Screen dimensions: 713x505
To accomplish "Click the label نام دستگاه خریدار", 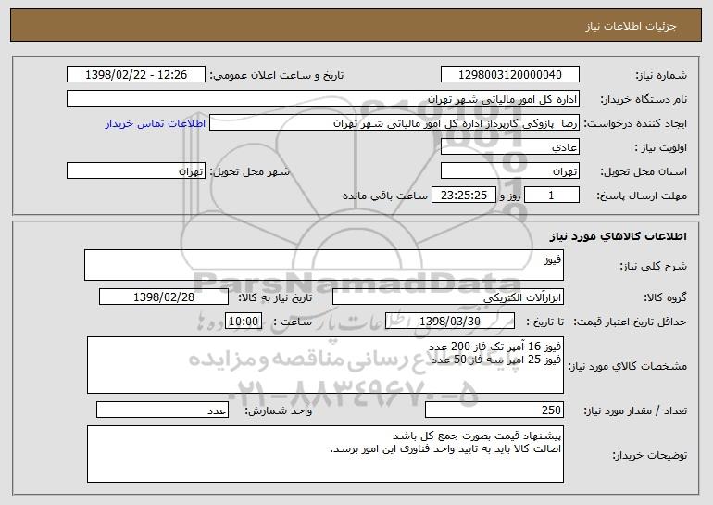I will point(644,99).
